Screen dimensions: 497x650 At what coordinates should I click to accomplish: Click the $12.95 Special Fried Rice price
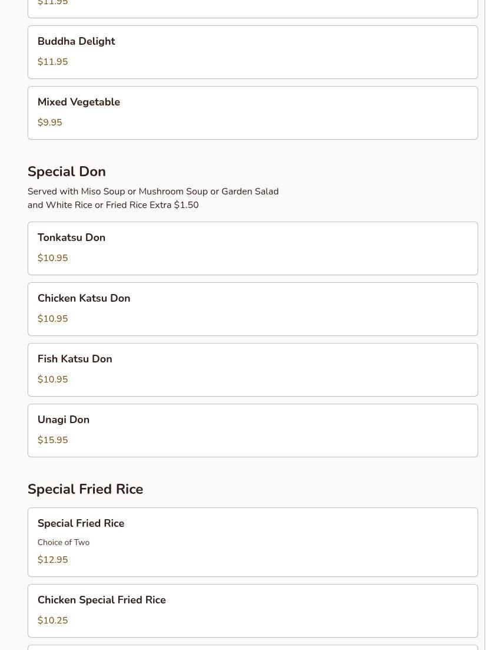(x=52, y=560)
